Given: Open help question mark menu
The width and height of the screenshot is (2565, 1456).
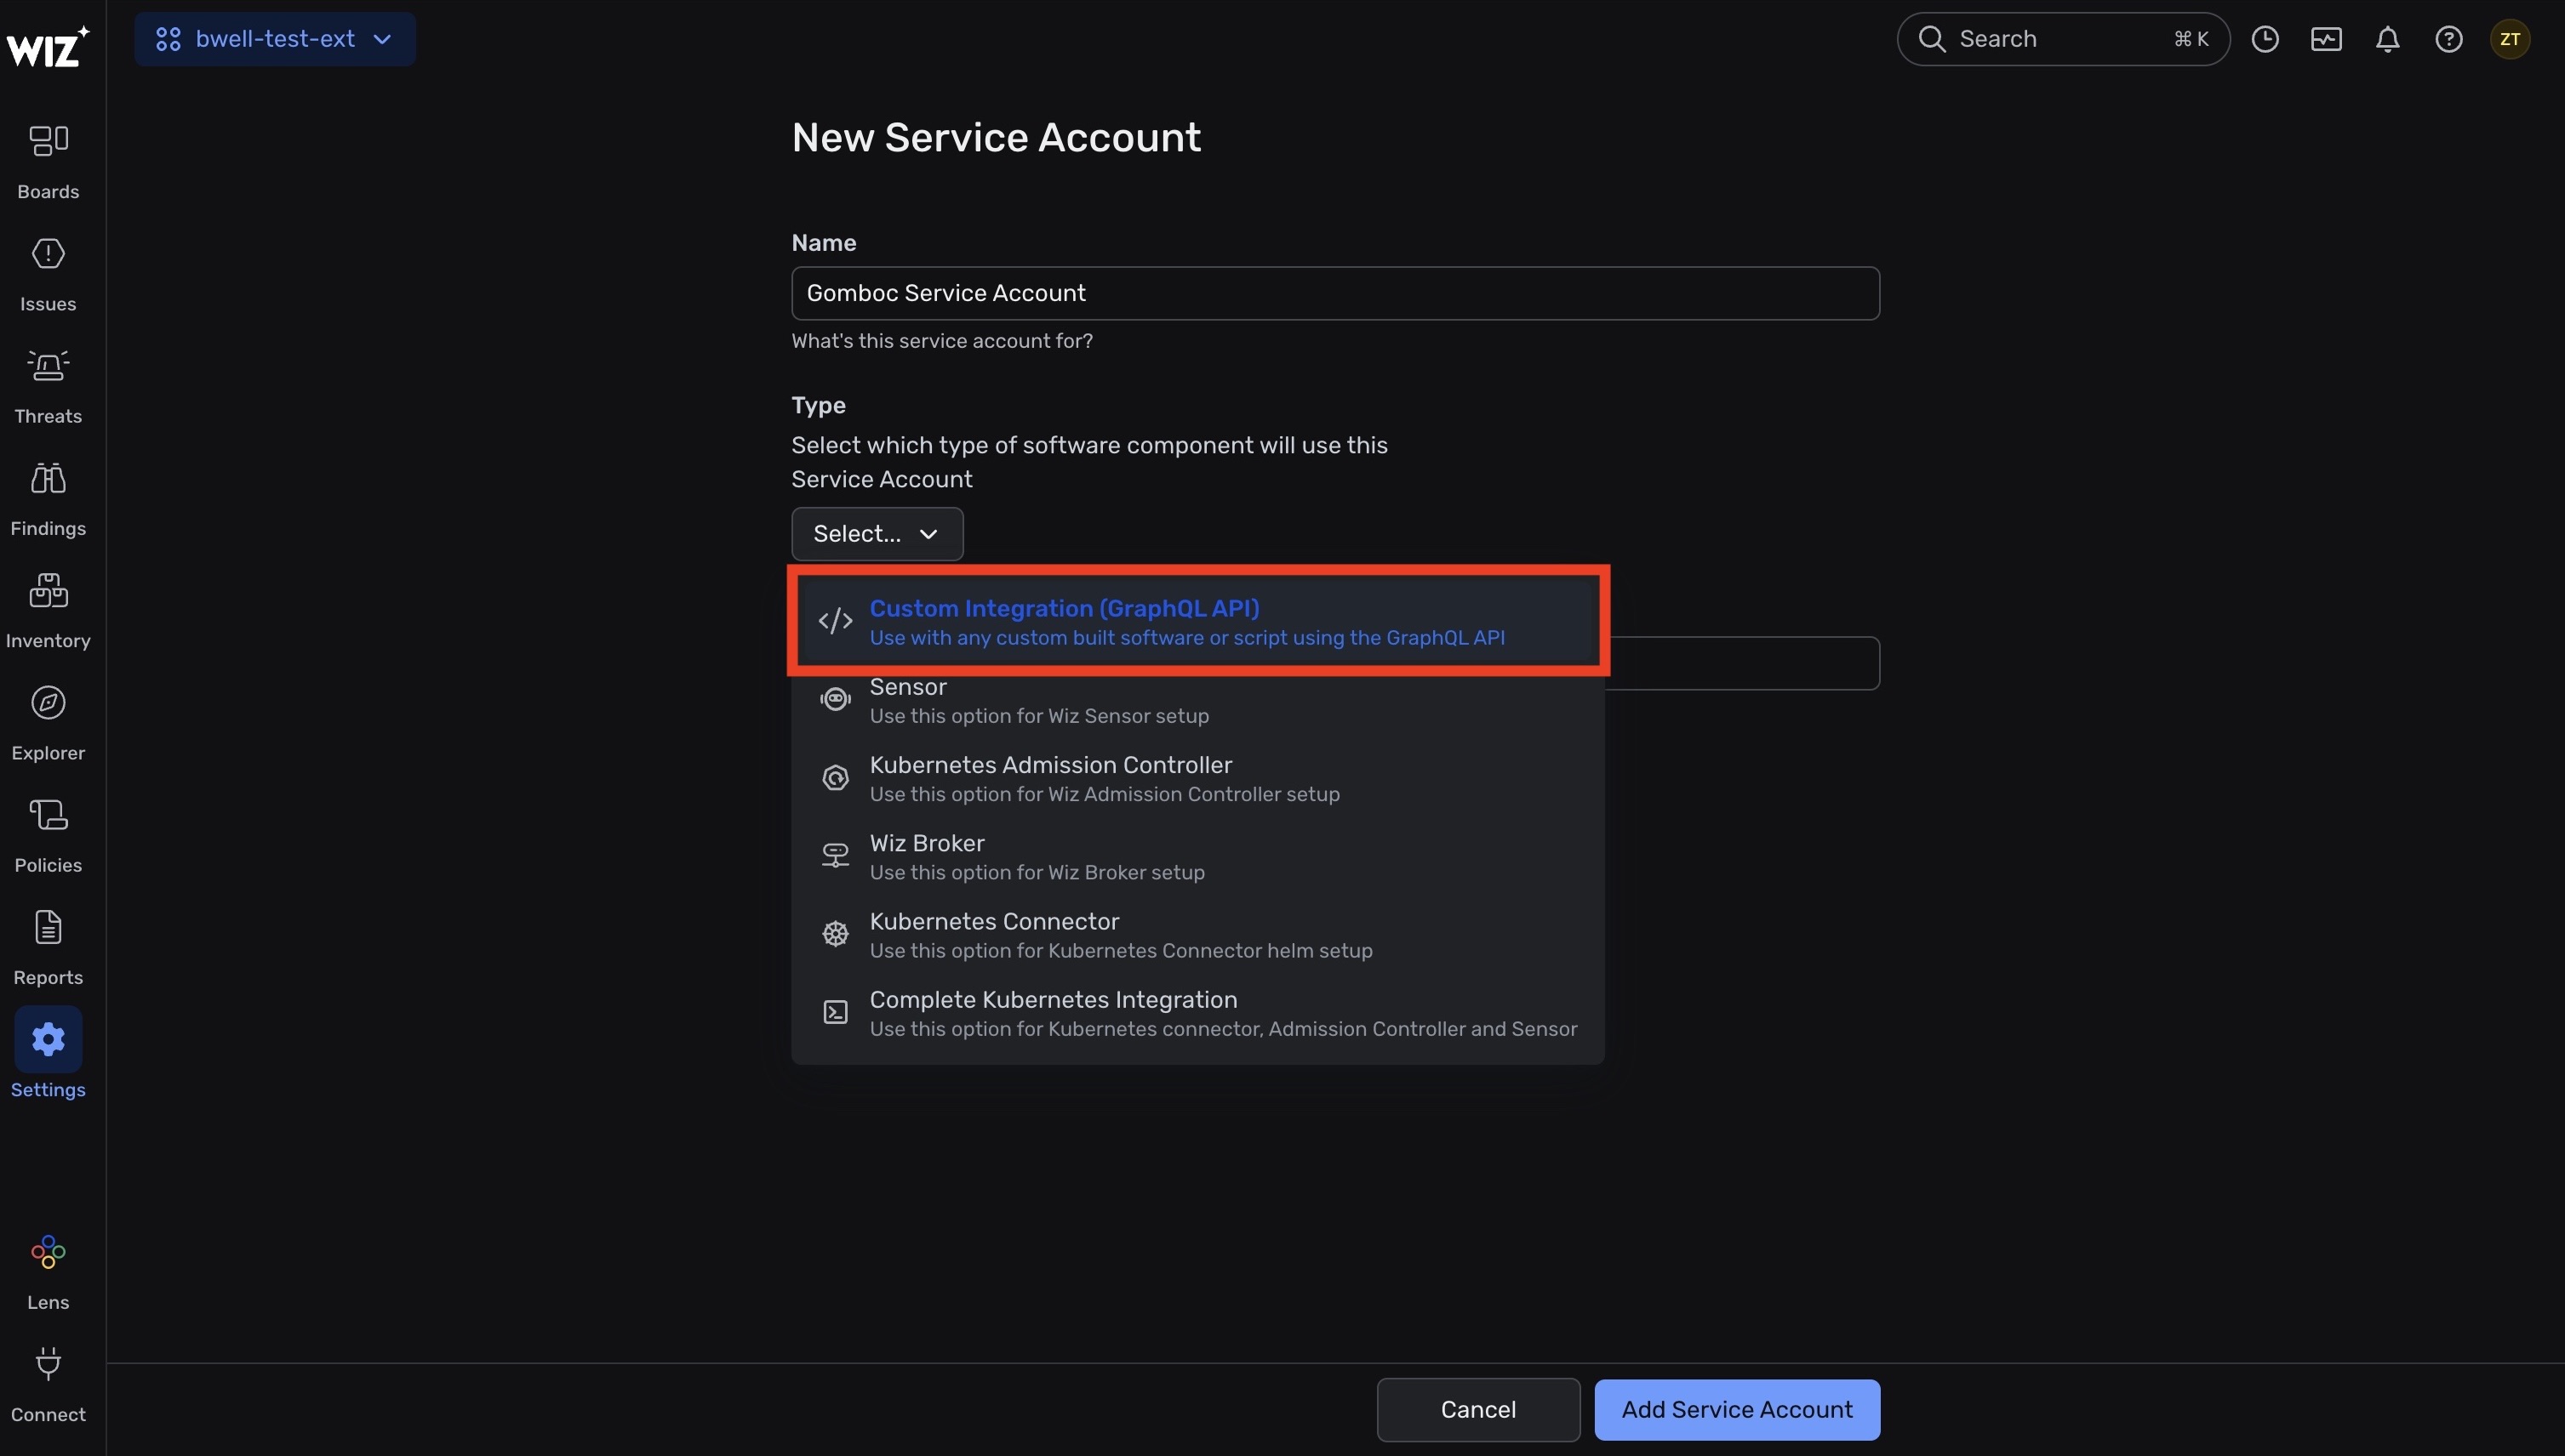Looking at the screenshot, I should 2448,39.
